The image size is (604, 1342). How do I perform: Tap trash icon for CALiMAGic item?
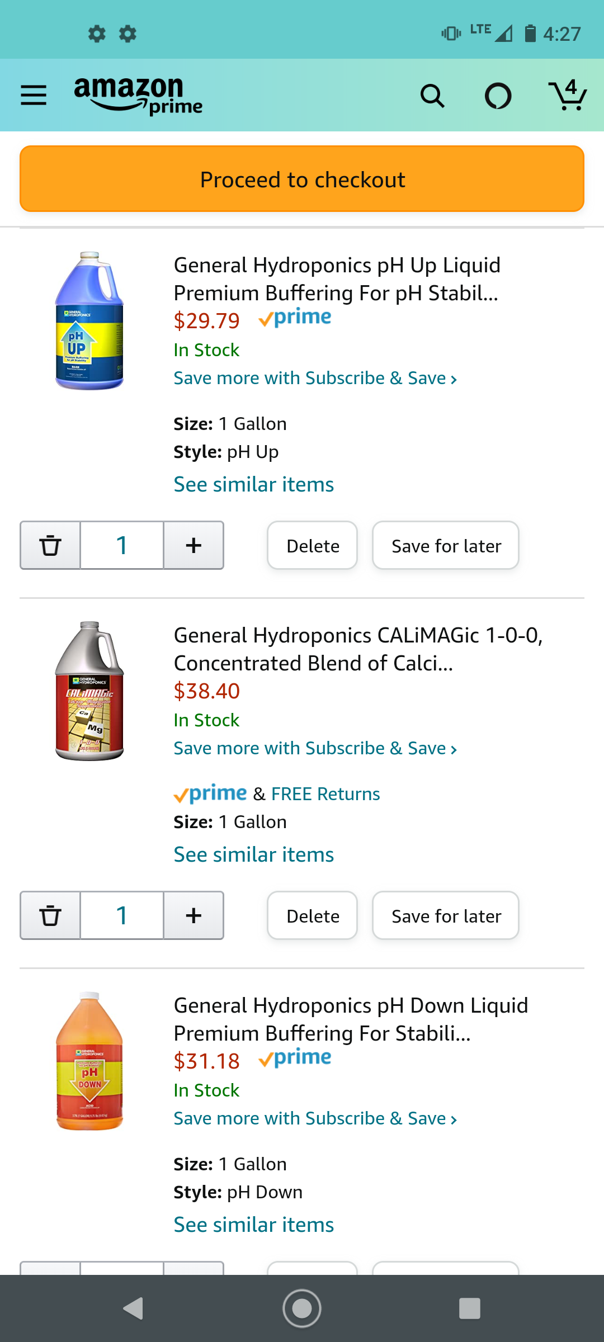click(50, 915)
